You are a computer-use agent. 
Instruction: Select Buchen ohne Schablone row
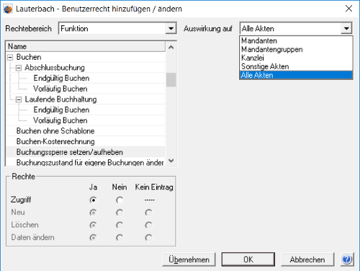(86, 131)
